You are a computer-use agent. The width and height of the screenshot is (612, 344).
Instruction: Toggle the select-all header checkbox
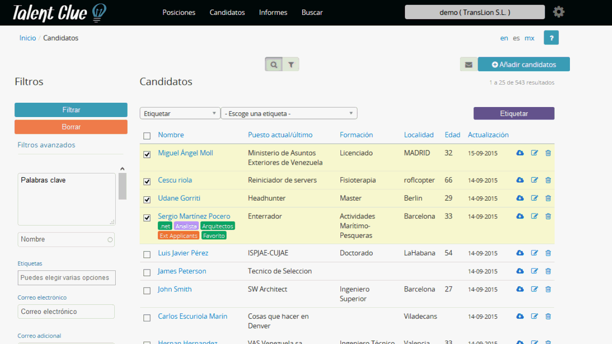coord(147,136)
